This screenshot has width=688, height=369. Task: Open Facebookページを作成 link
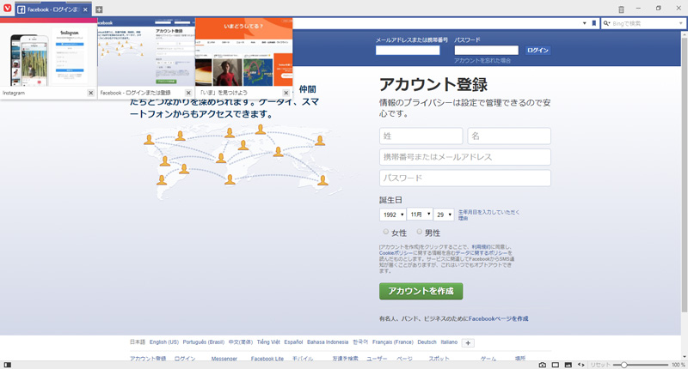499,318
